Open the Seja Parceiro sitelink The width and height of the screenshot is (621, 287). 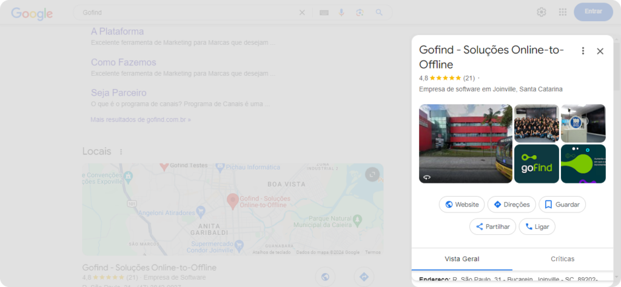tap(119, 93)
